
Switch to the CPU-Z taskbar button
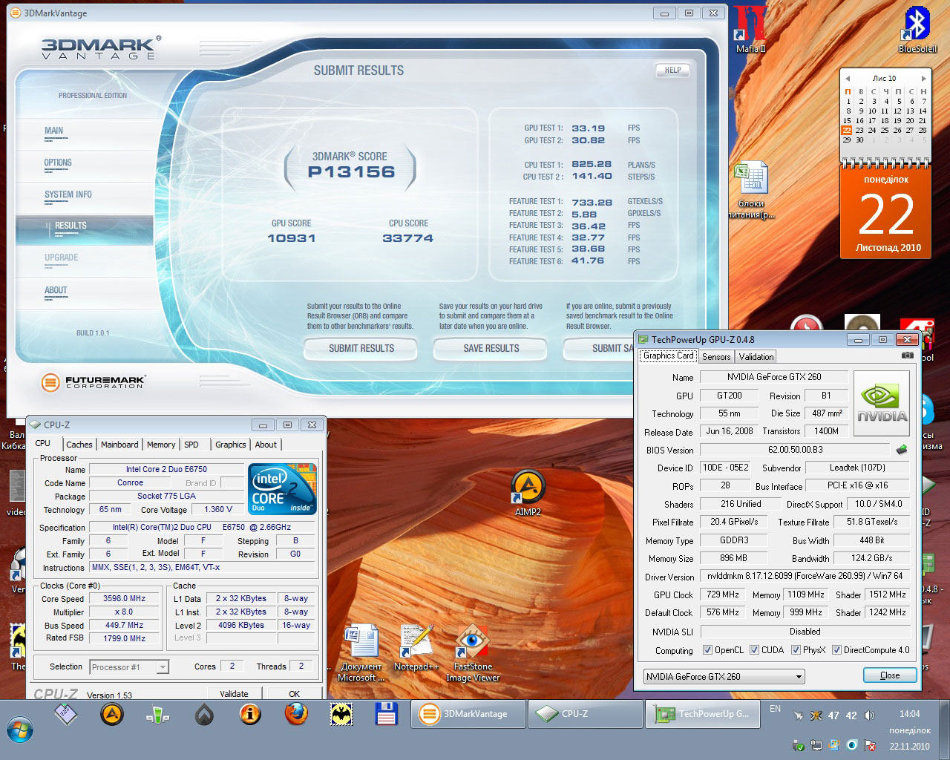point(586,714)
